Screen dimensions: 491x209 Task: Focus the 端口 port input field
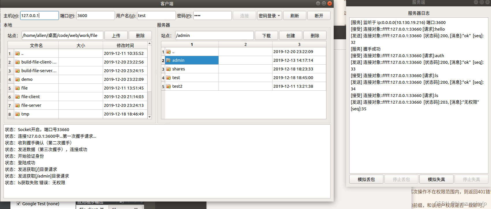(x=96, y=16)
